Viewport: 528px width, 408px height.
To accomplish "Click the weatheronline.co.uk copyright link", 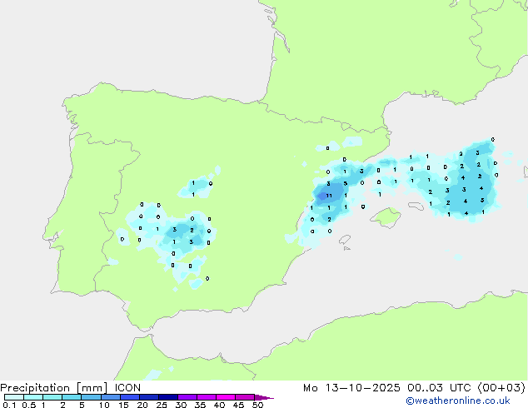I will point(458,401).
